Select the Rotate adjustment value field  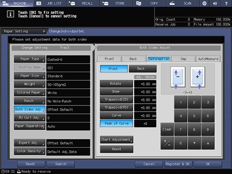(x=145, y=84)
